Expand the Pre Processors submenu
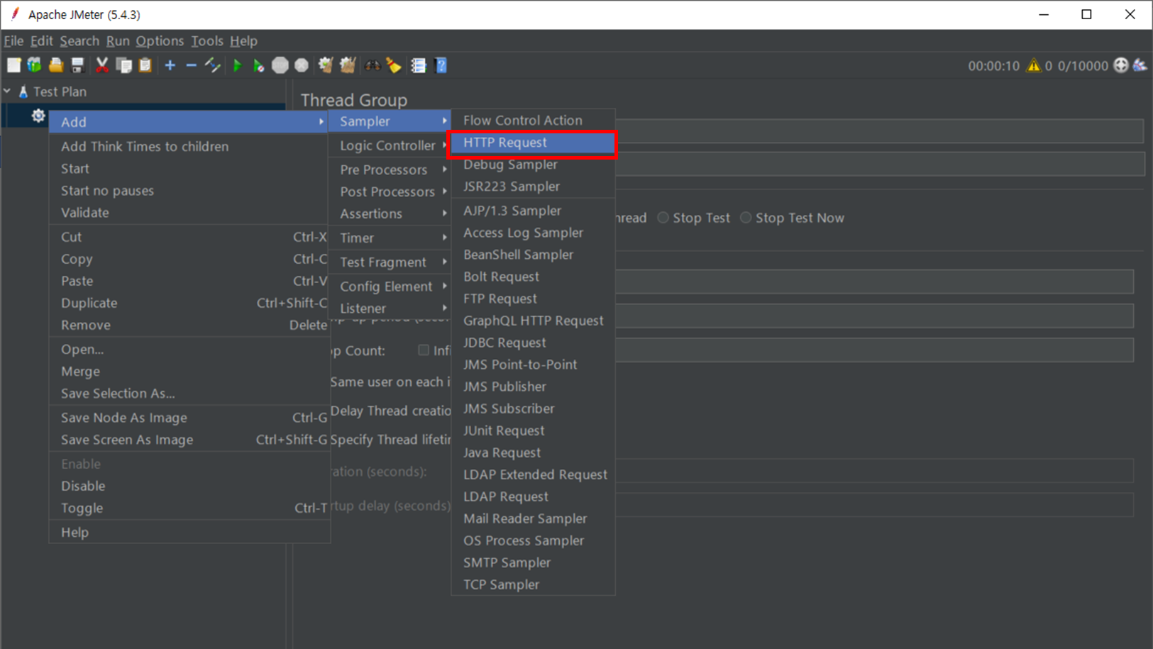This screenshot has height=649, width=1153. coord(390,170)
